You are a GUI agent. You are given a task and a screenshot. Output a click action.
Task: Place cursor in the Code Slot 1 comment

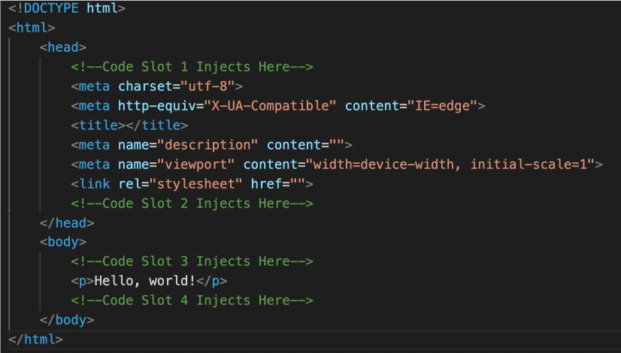(x=192, y=67)
